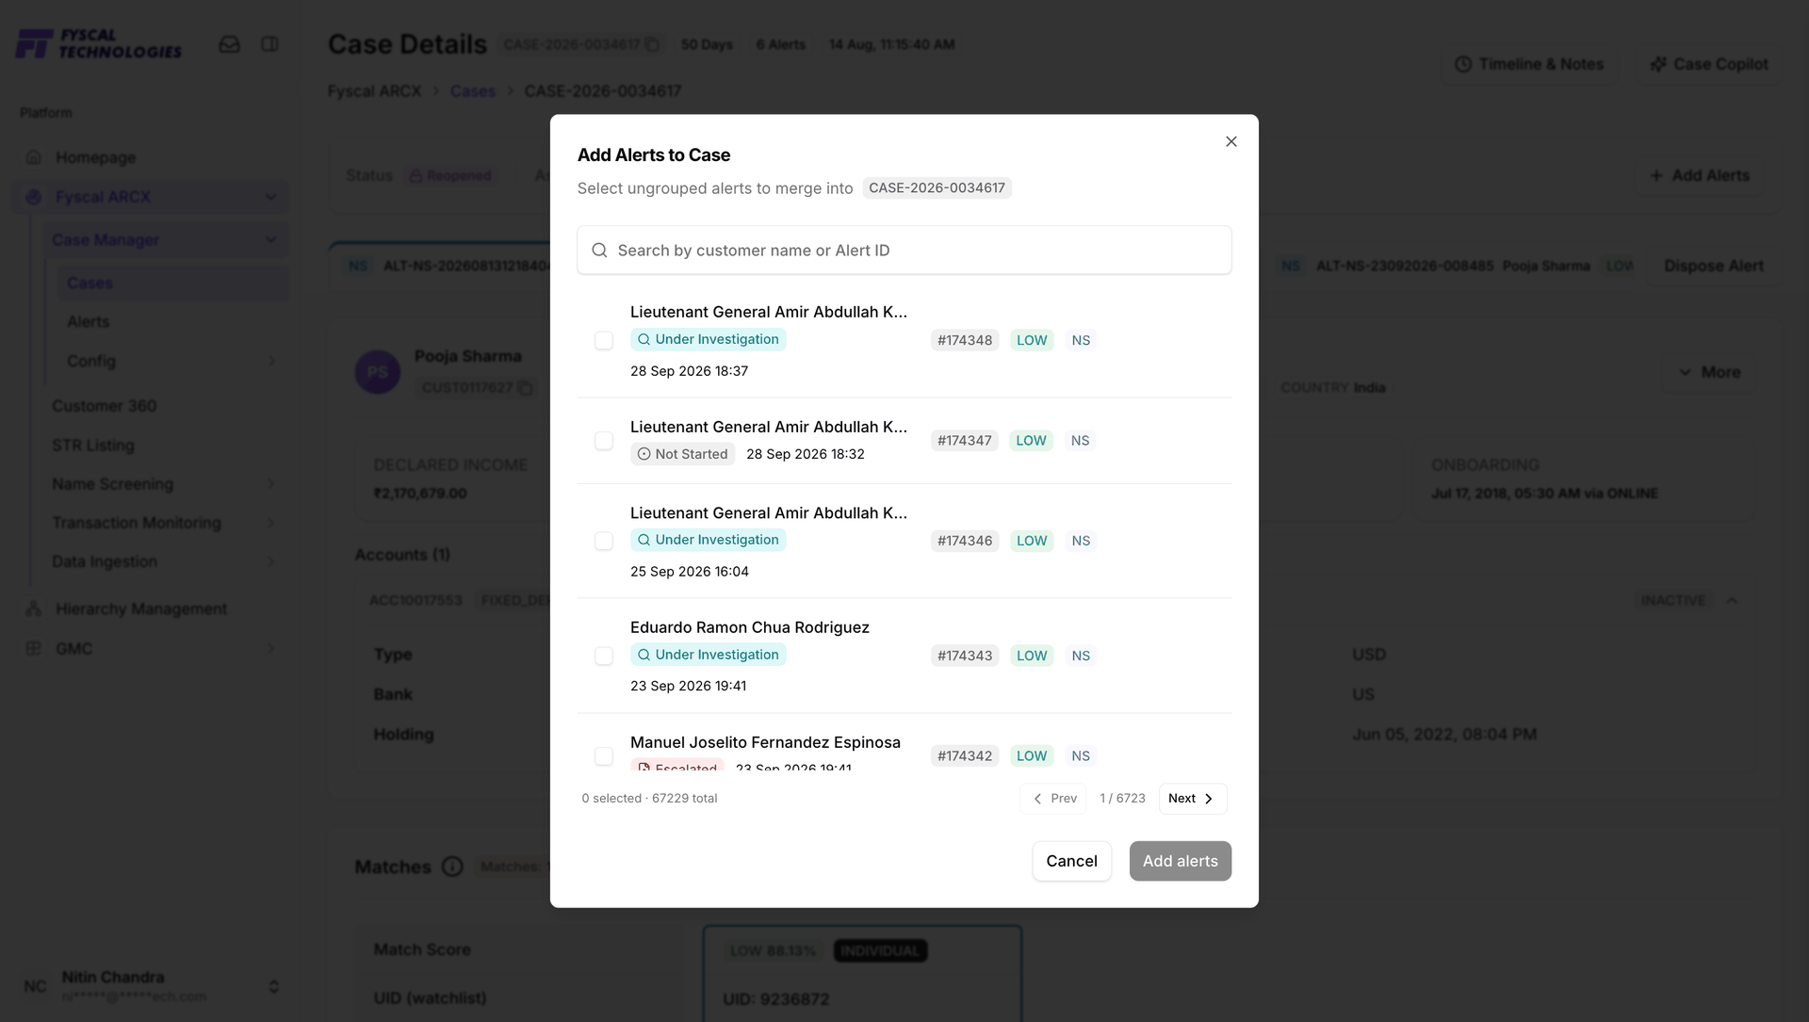Tick checkbox for alert #174346
This screenshot has height=1022, width=1809.
click(604, 541)
